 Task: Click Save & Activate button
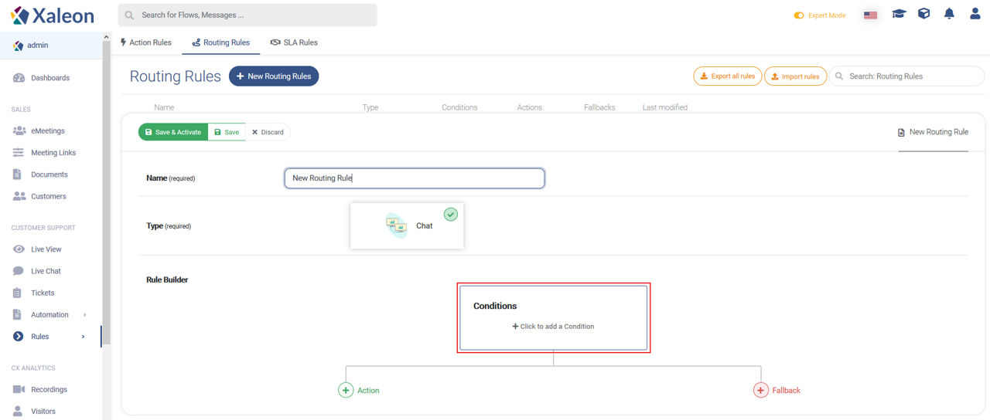coord(173,132)
